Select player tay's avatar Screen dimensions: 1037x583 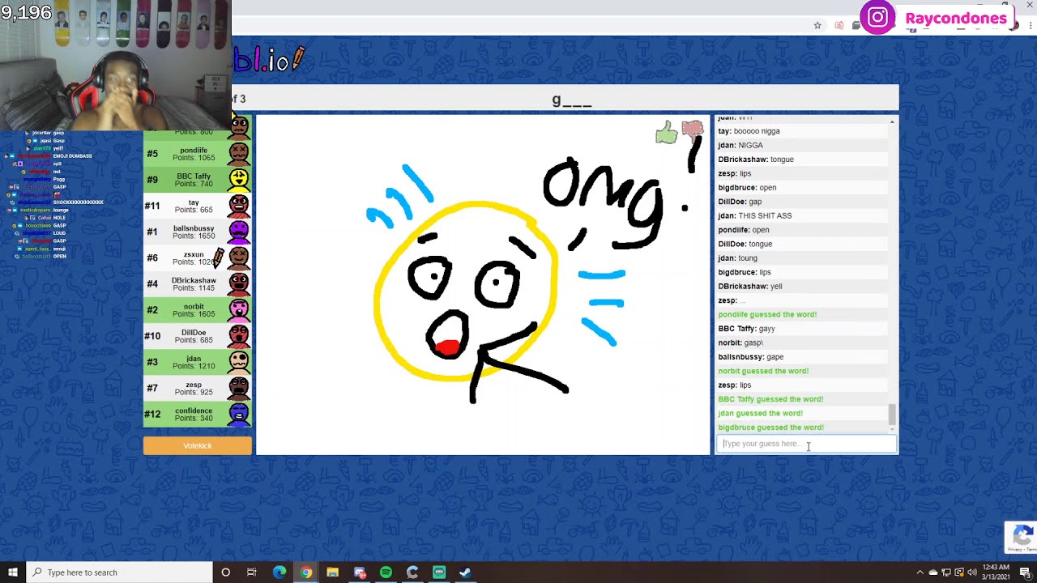239,205
